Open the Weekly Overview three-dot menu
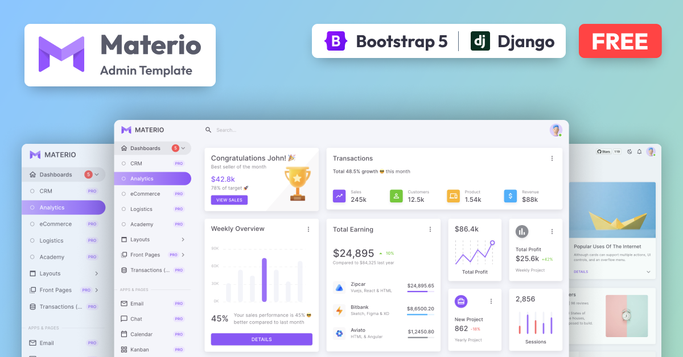 click(308, 229)
